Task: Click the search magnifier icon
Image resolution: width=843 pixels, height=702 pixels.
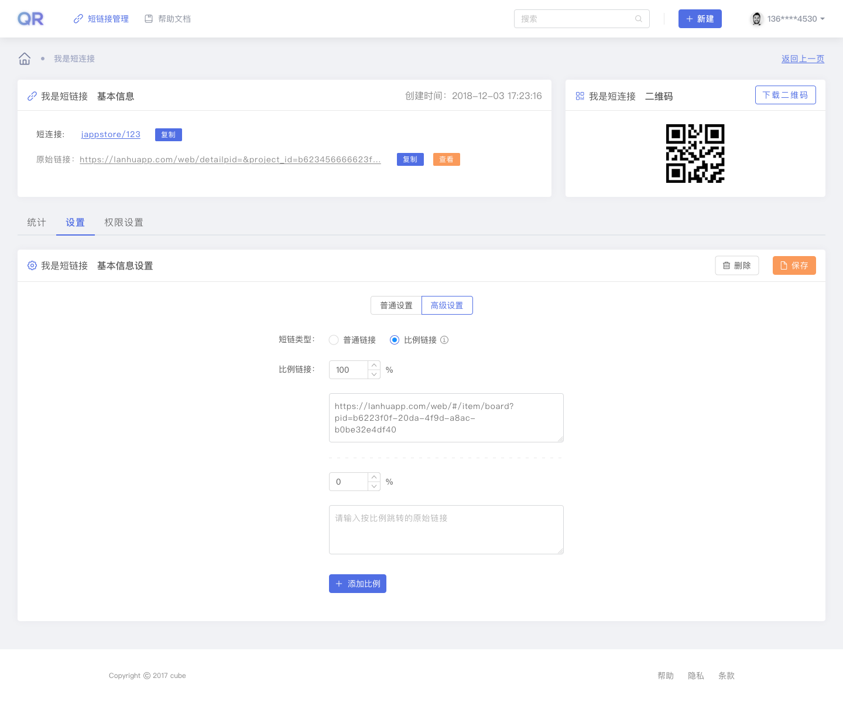Action: [x=638, y=19]
